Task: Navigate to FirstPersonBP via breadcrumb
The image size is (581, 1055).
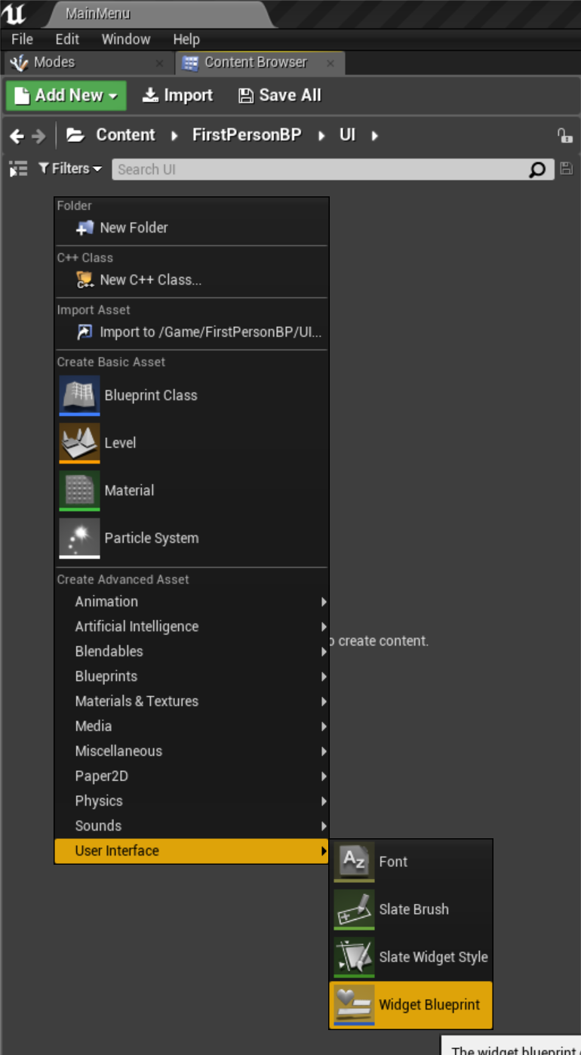Action: (x=247, y=134)
